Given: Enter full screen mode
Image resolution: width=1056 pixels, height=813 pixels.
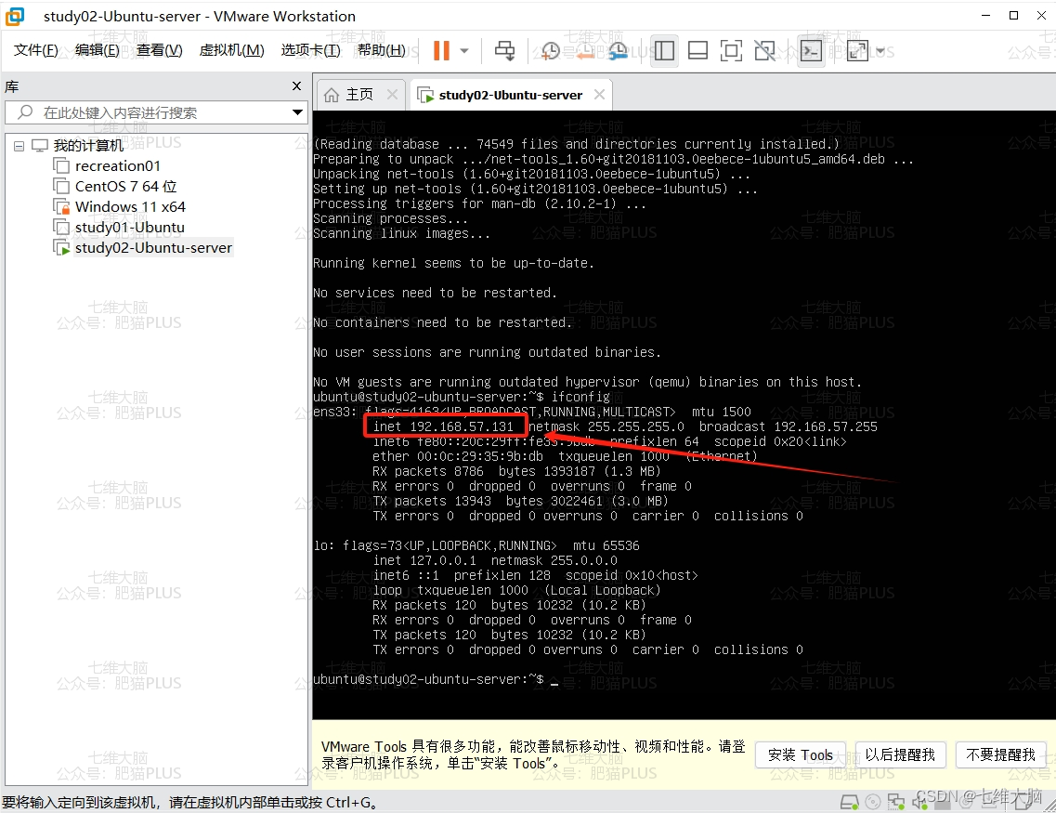Looking at the screenshot, I should (731, 50).
